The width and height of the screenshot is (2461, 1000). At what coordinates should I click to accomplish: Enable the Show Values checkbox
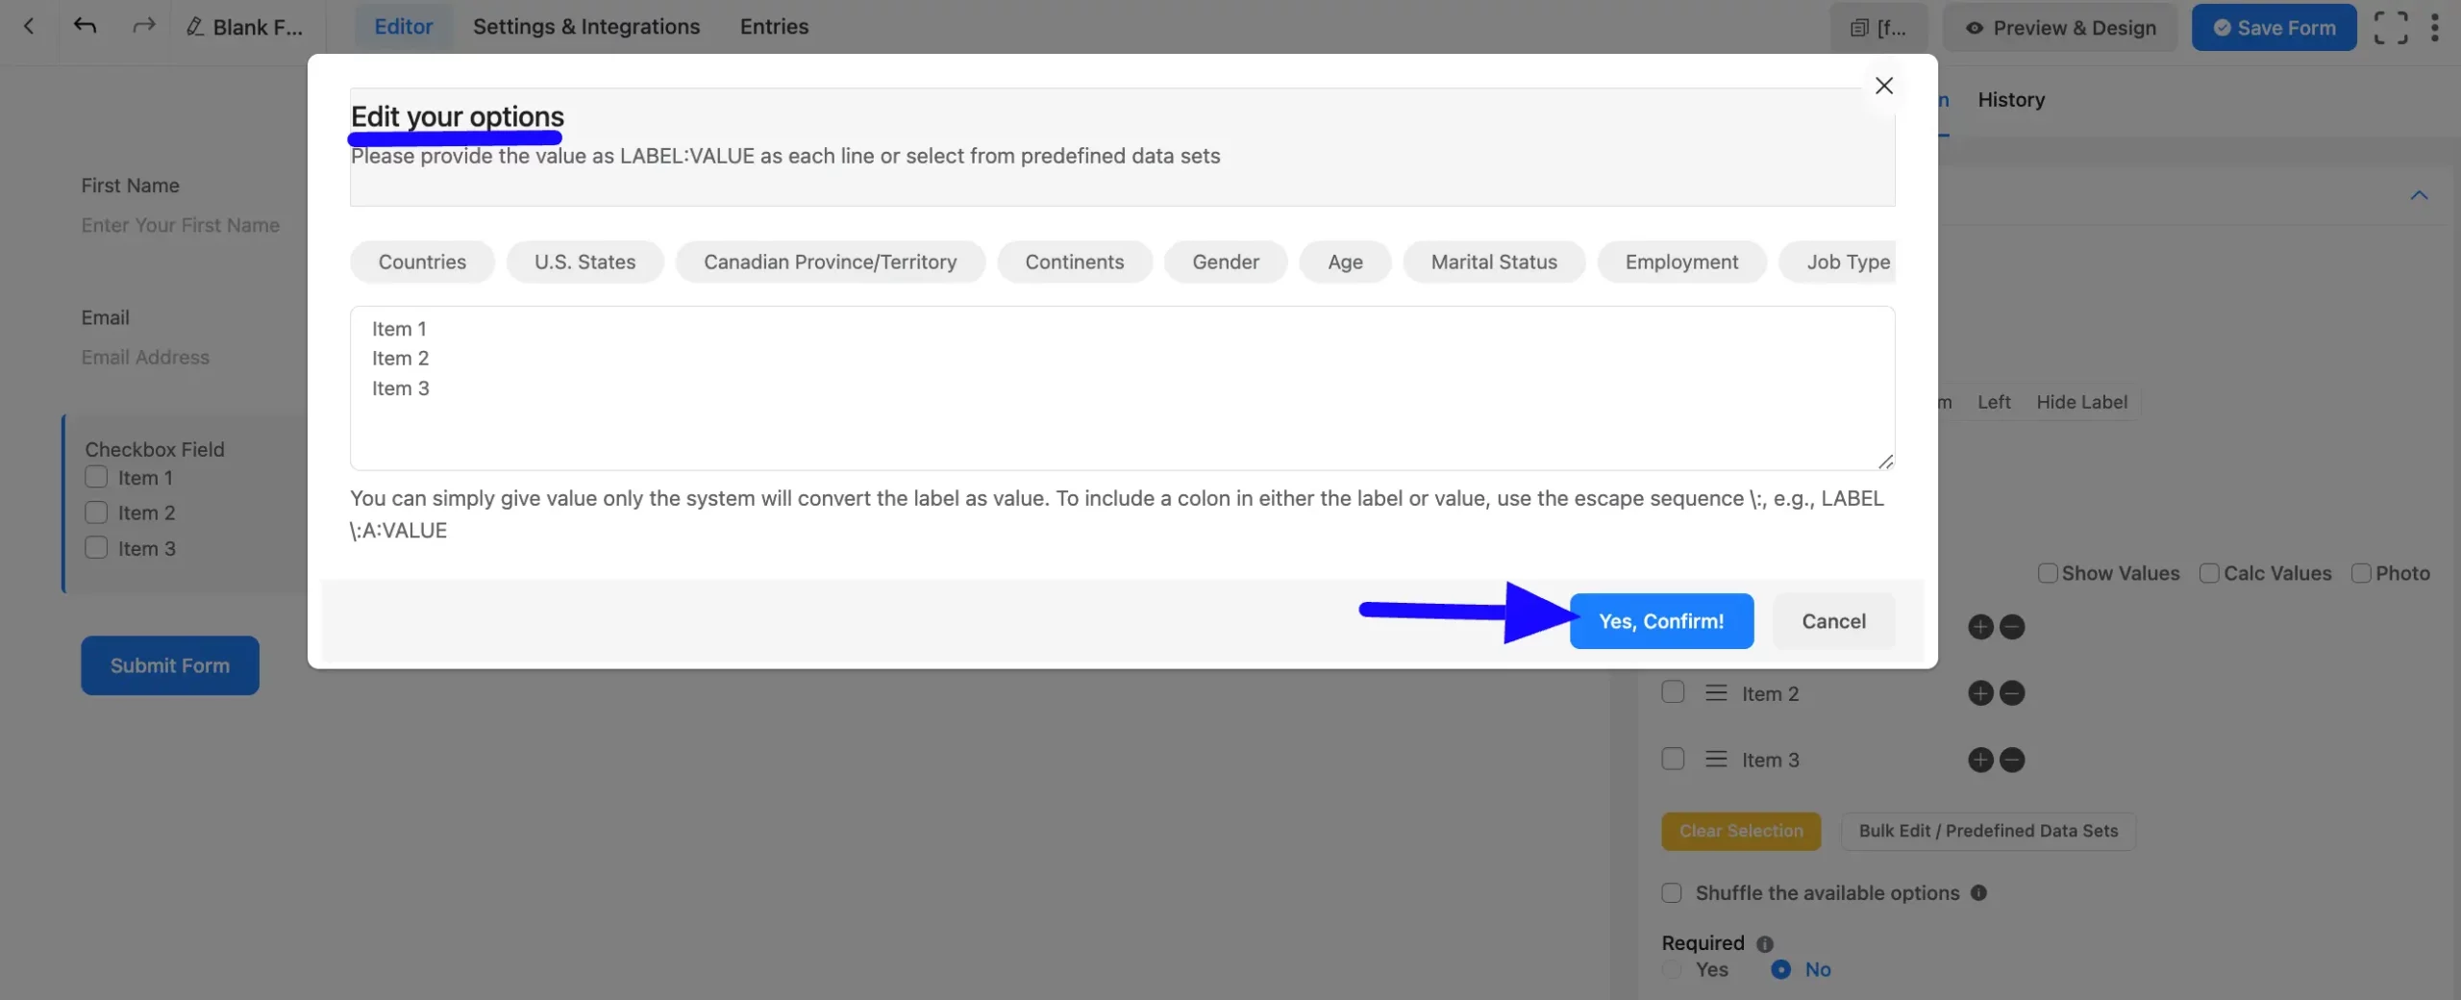click(2048, 573)
